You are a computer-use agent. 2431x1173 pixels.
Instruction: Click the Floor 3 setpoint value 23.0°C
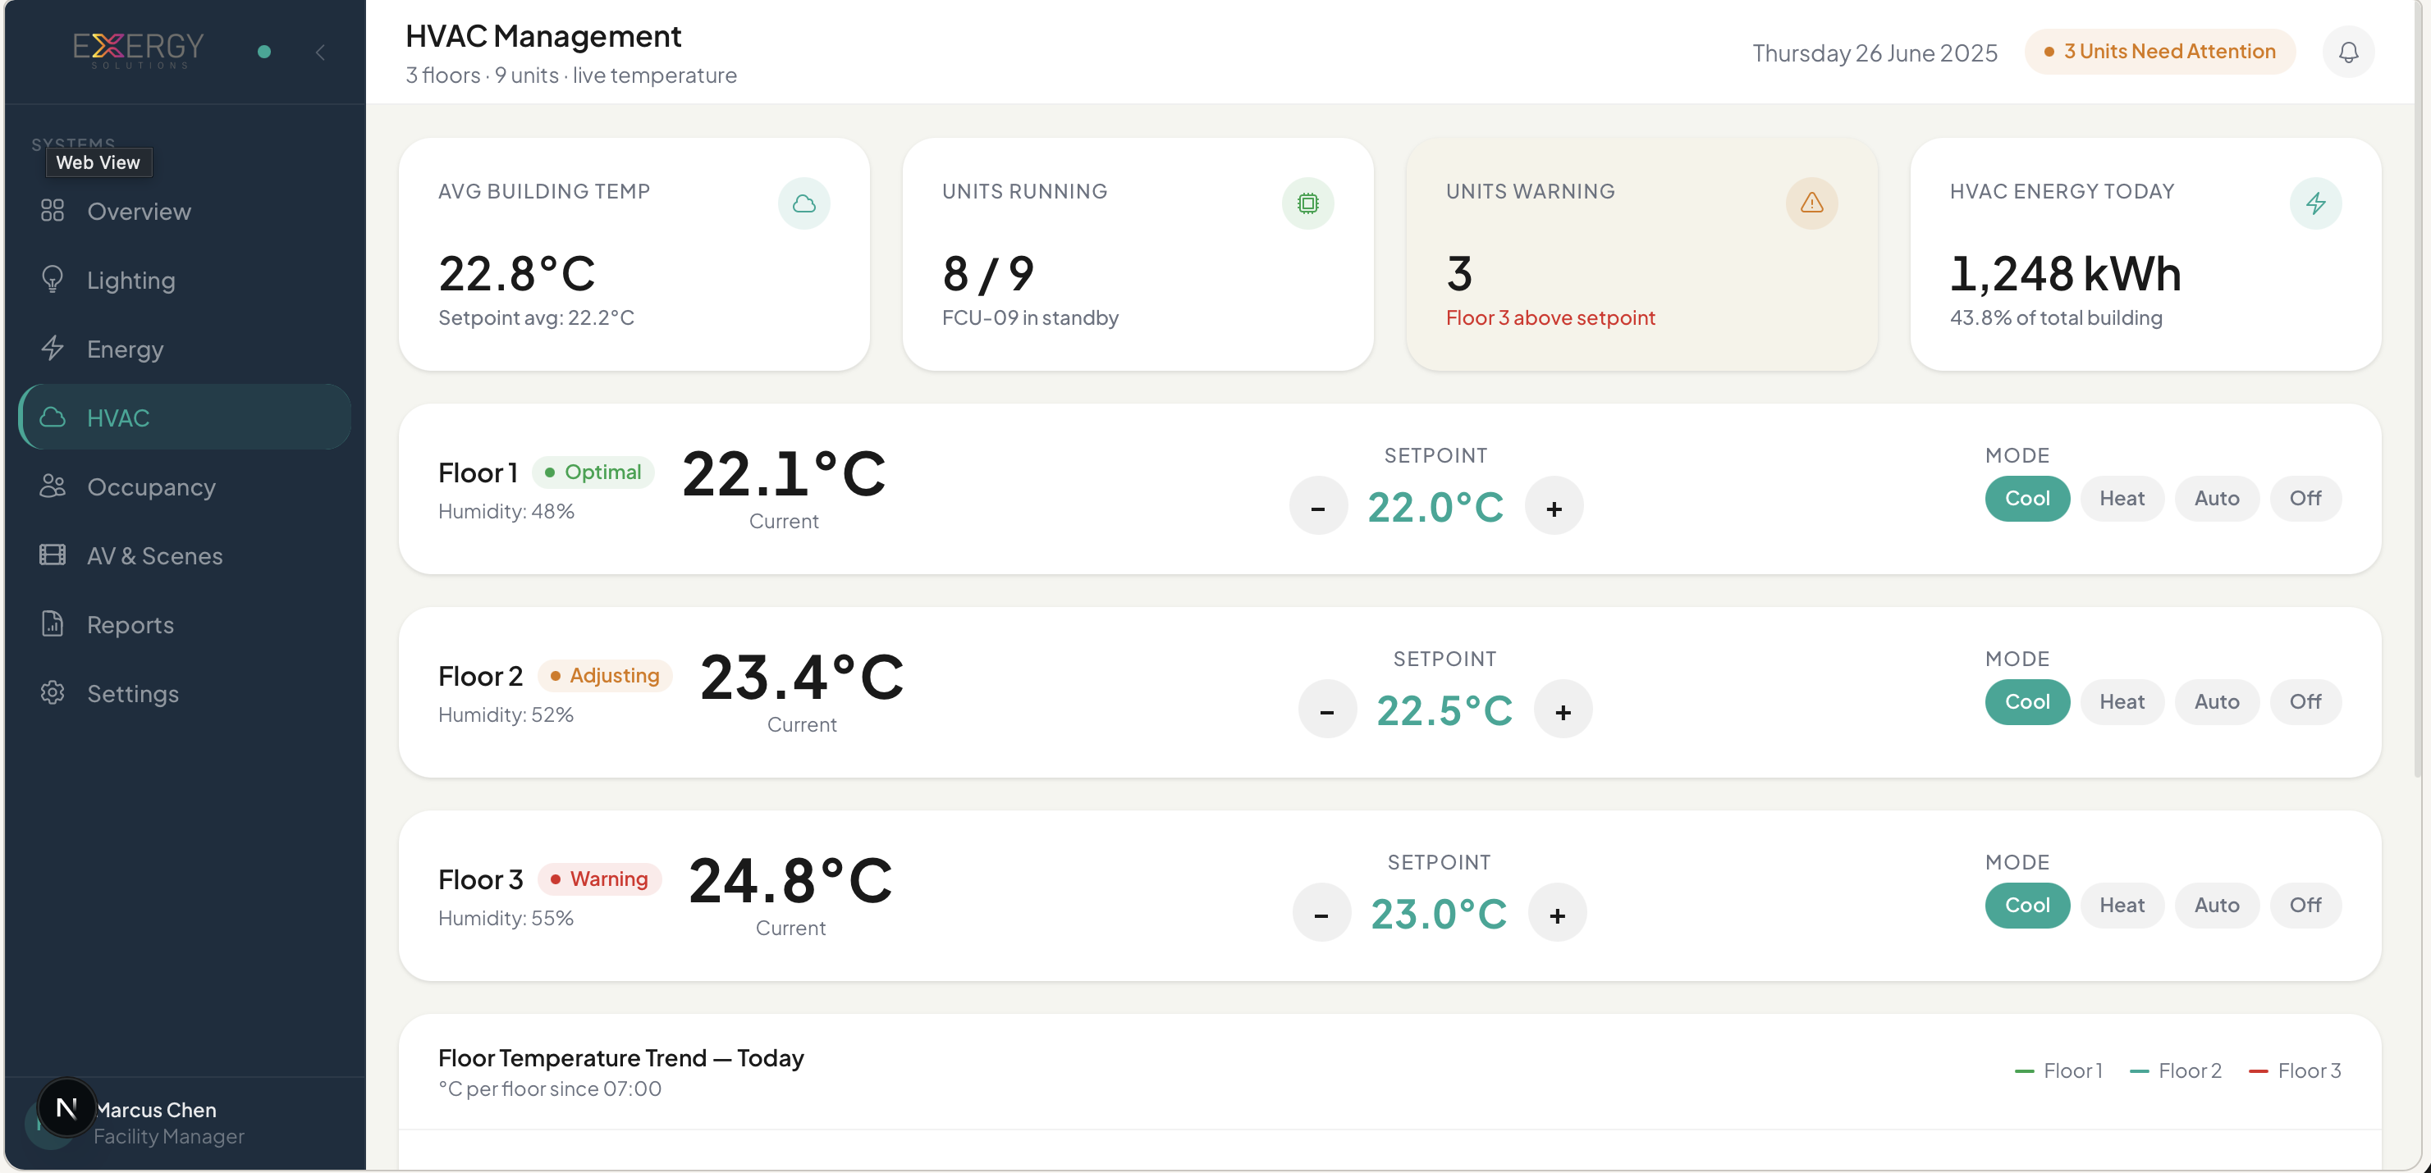(x=1438, y=915)
